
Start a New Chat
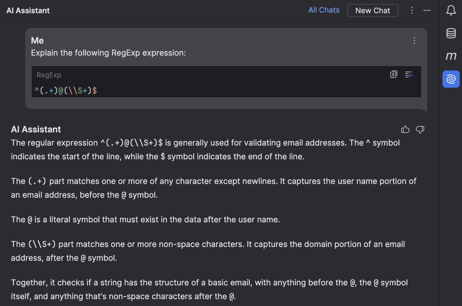click(373, 11)
